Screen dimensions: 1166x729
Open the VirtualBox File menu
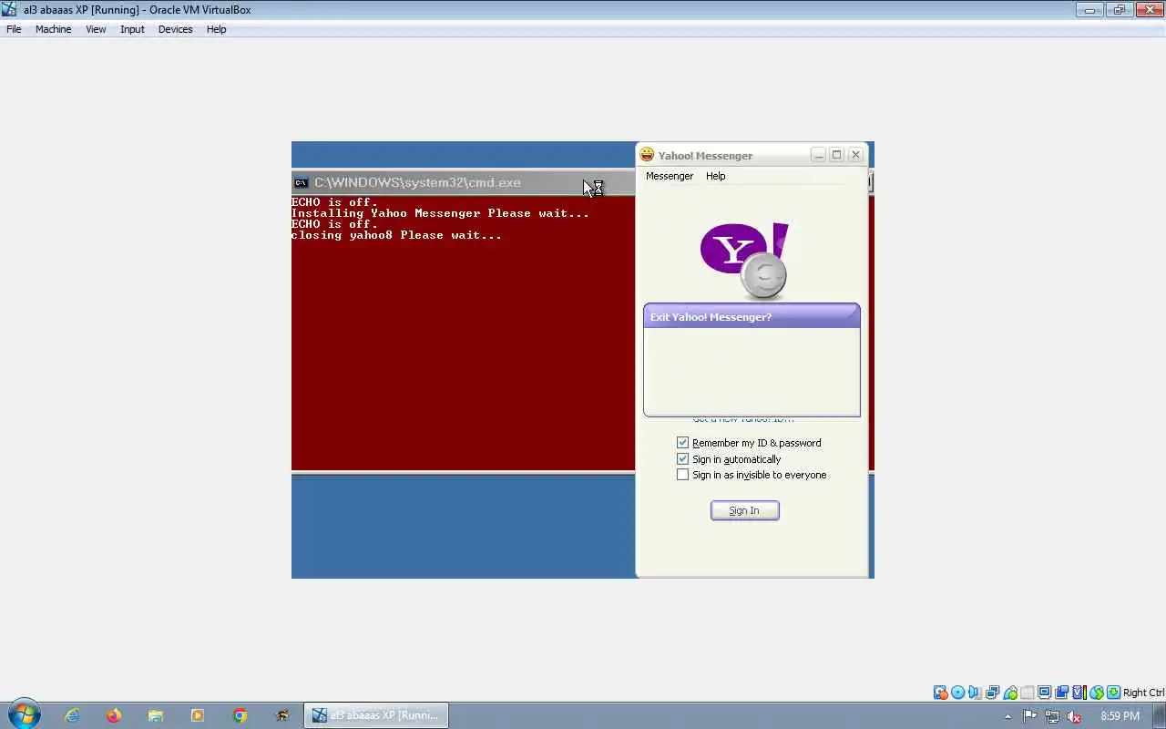click(14, 29)
